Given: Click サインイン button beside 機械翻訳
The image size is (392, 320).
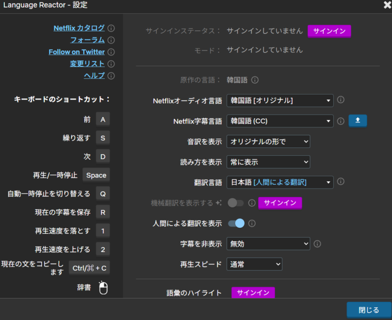Looking at the screenshot, I should [280, 203].
